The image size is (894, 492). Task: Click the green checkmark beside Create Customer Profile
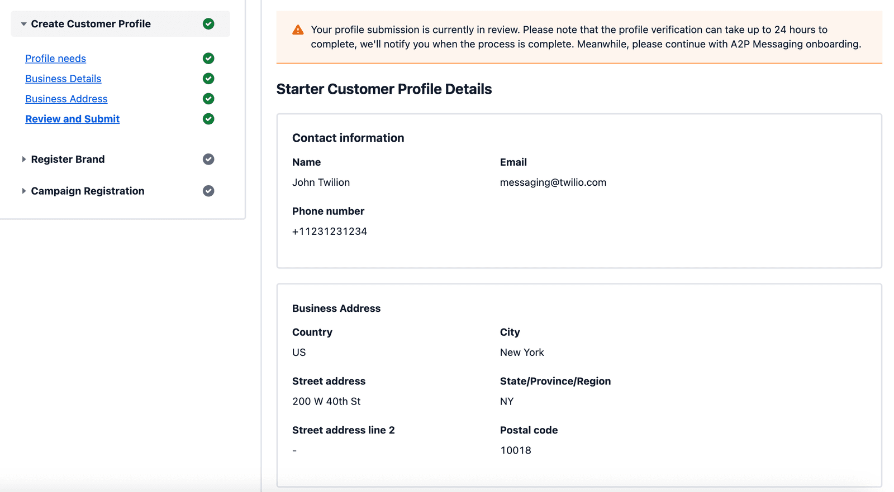coord(208,24)
